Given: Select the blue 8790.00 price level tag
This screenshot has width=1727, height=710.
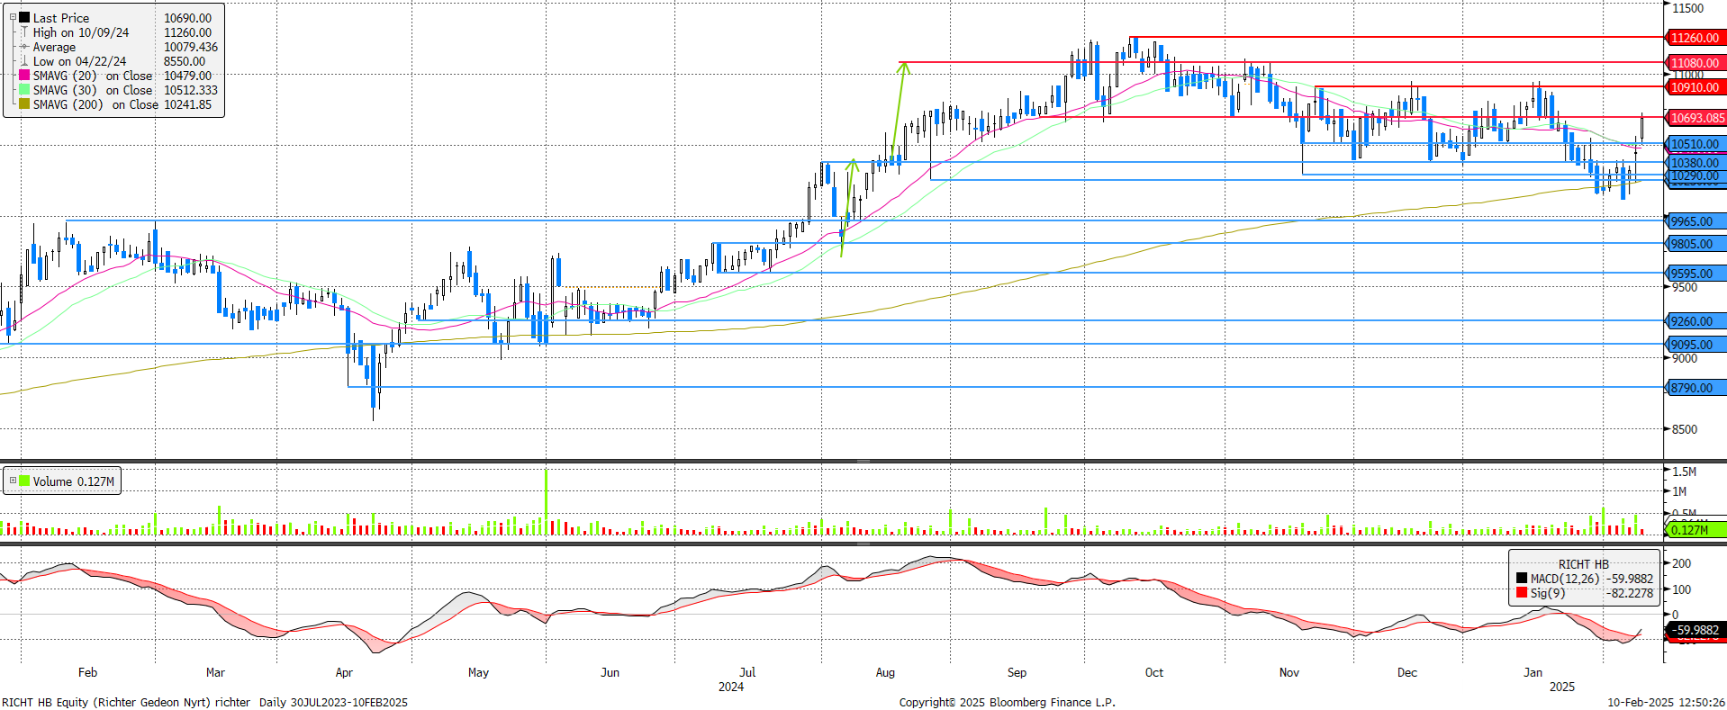Looking at the screenshot, I should pos(1695,388).
